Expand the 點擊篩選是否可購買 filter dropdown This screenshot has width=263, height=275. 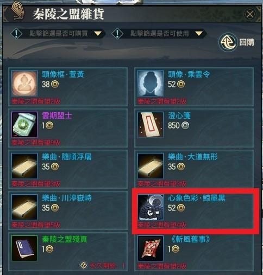tap(58, 34)
